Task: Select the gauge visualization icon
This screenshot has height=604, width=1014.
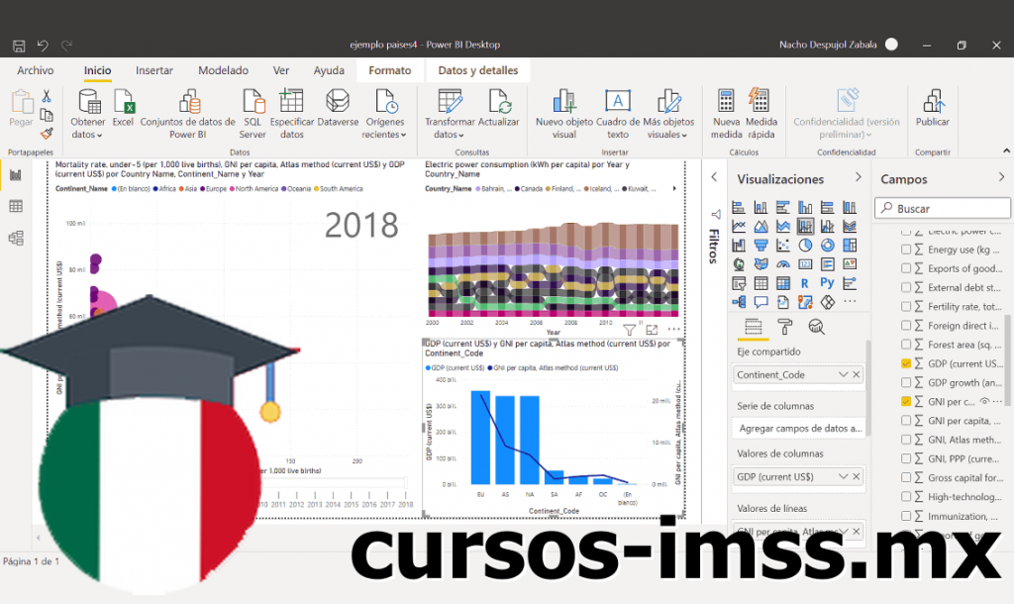Action: (x=783, y=263)
